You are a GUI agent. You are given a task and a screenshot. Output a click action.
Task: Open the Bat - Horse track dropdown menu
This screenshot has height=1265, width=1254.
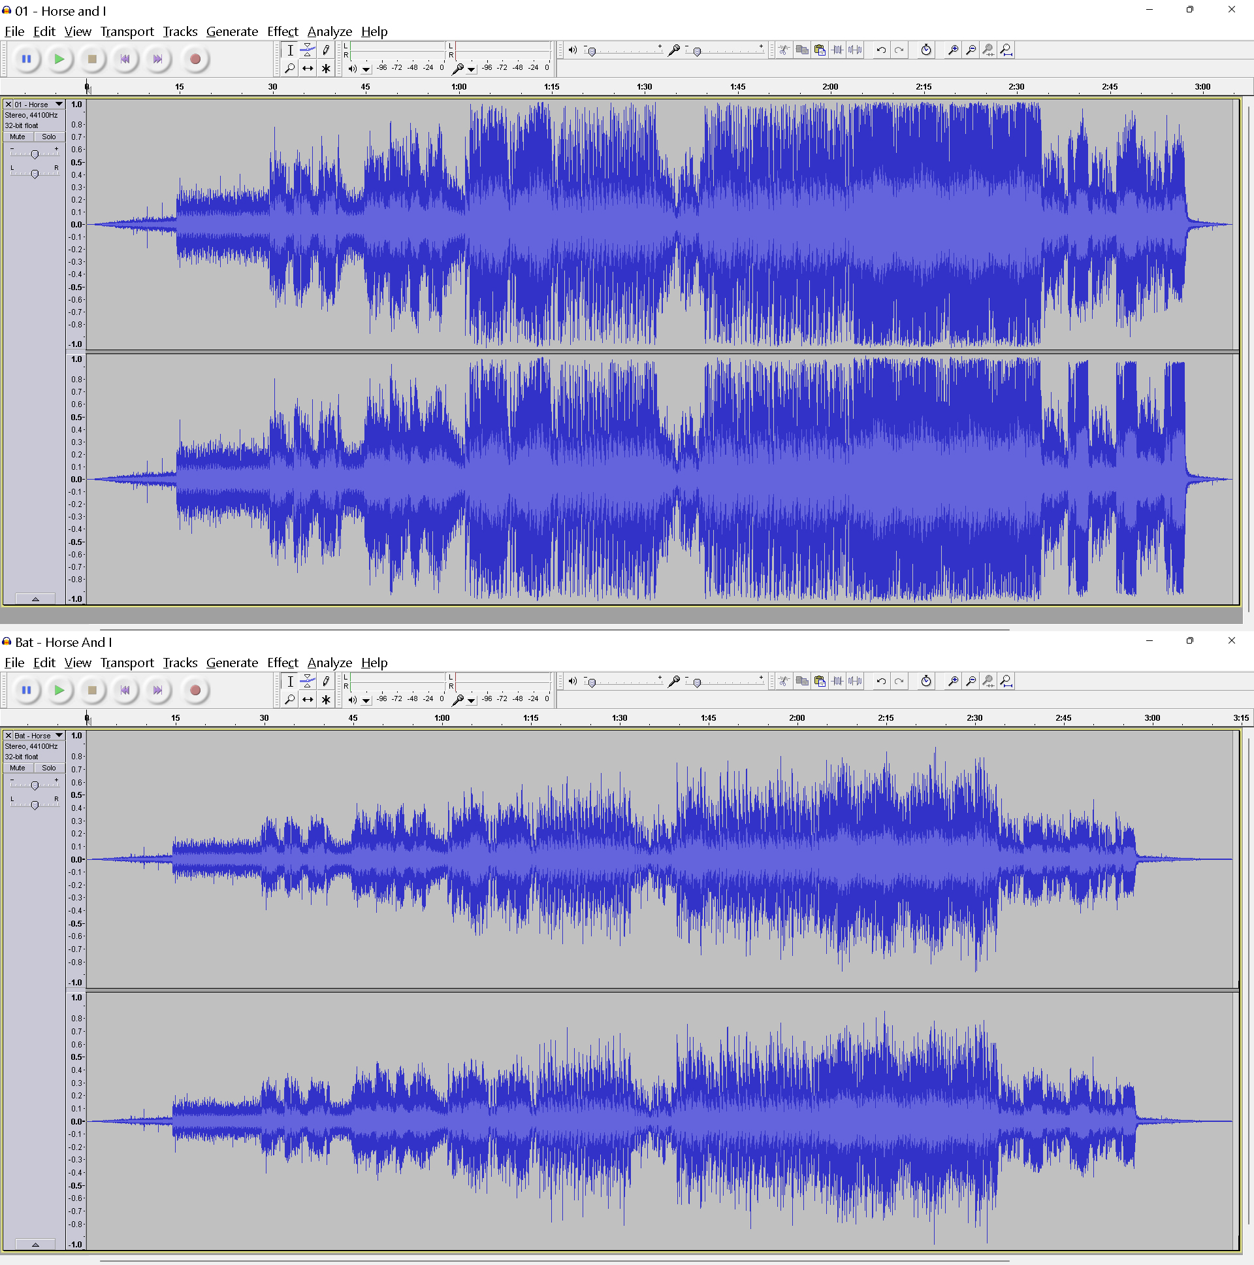tap(59, 735)
